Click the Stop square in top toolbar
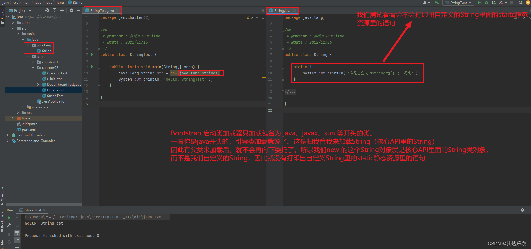 coord(512,3)
